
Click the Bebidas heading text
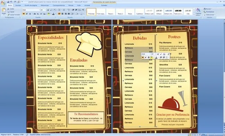140,38
